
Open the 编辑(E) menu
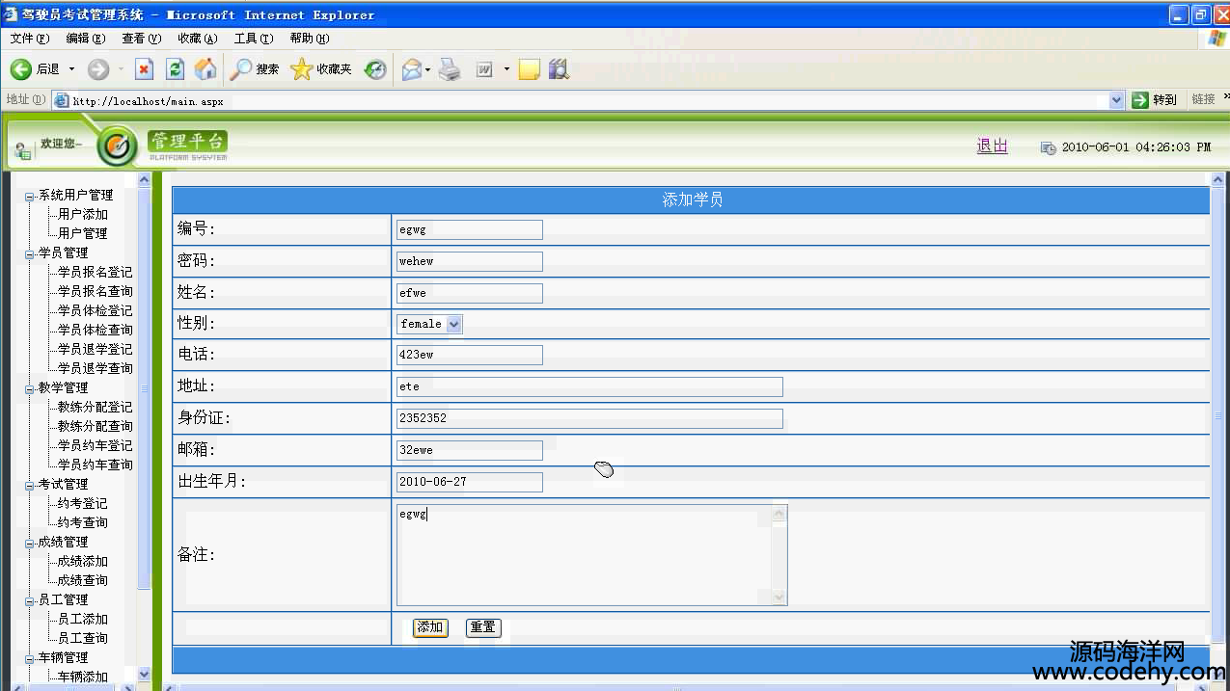(85, 39)
